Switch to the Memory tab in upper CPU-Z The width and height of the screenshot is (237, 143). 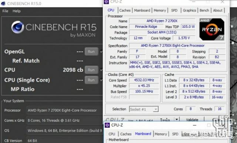[160, 10]
